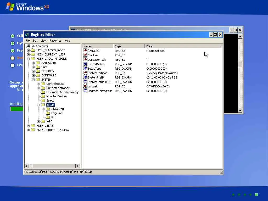This screenshot has height=201, width=268.
Task: Select the SystemSetupInPr... value name
Action: (100, 82)
